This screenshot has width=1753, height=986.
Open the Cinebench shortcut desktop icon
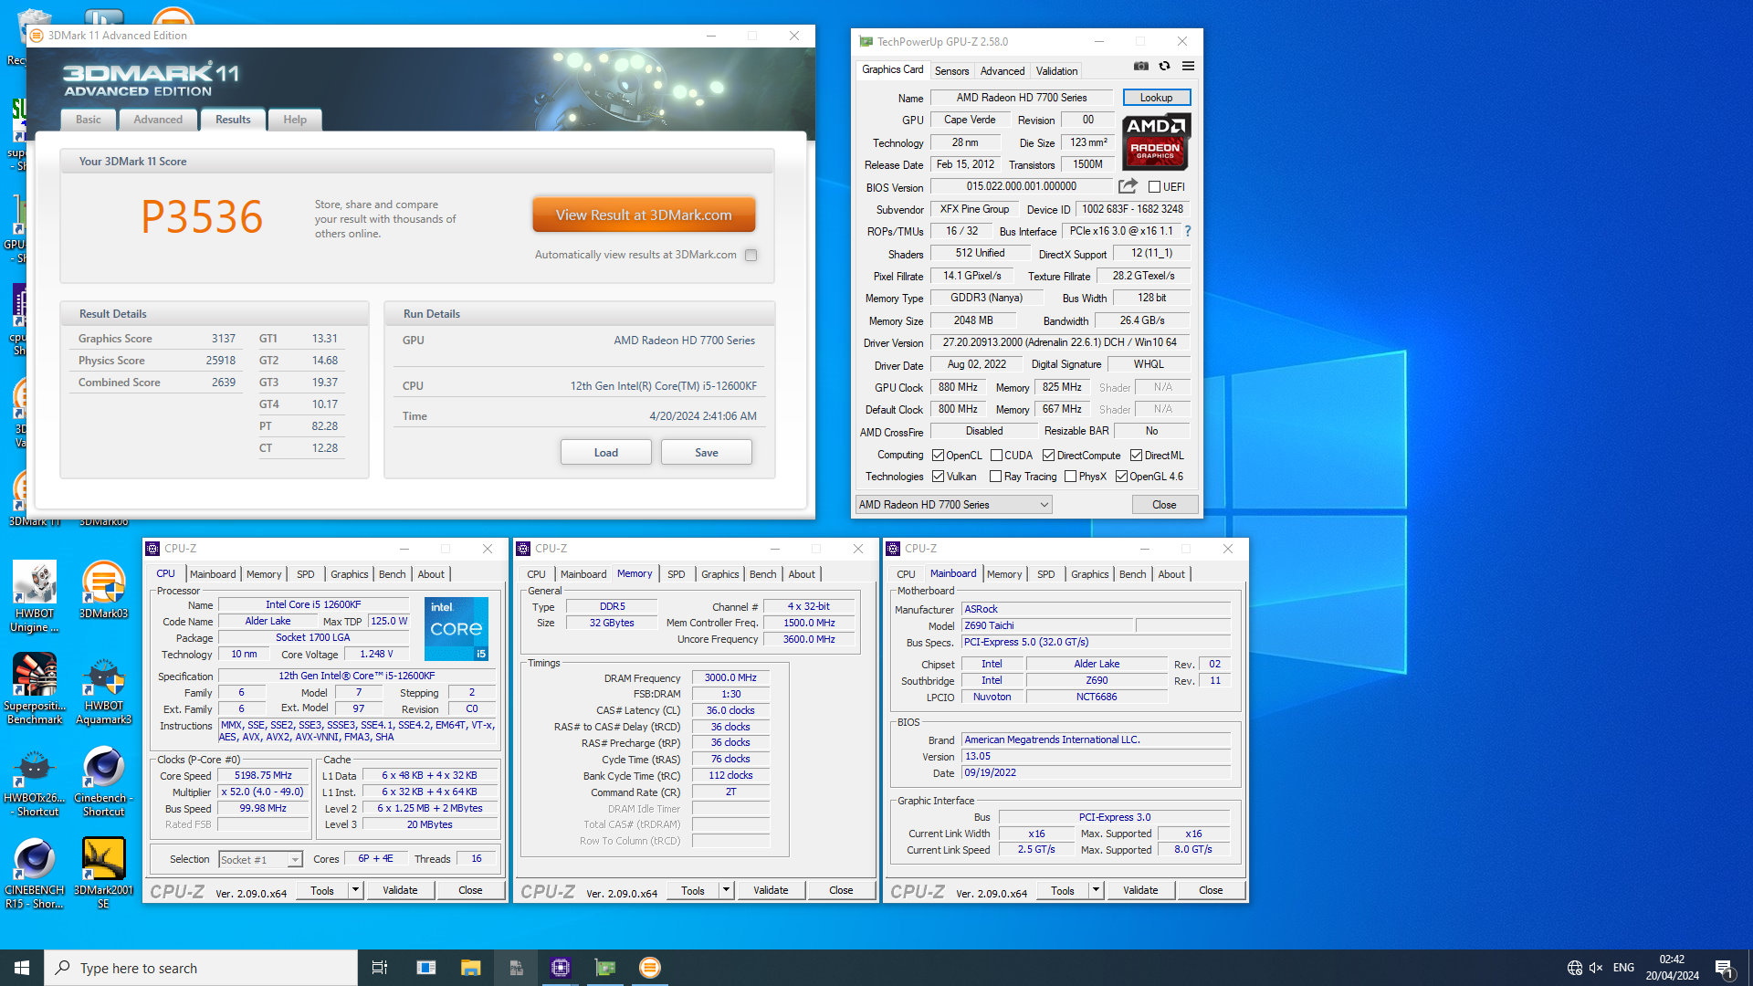tap(103, 781)
